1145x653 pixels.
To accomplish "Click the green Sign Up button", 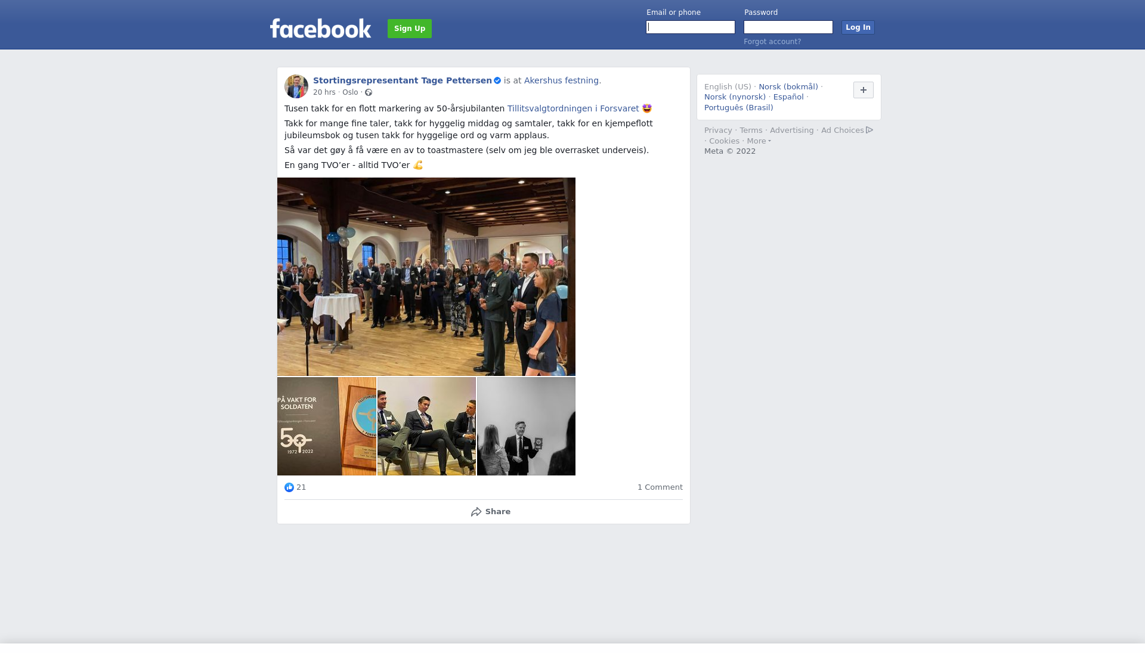I will (x=410, y=29).
